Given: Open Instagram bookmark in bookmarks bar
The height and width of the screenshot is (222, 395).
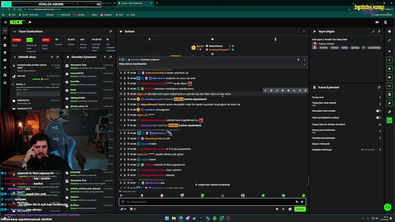Looking at the screenshot, I should click(x=106, y=15).
